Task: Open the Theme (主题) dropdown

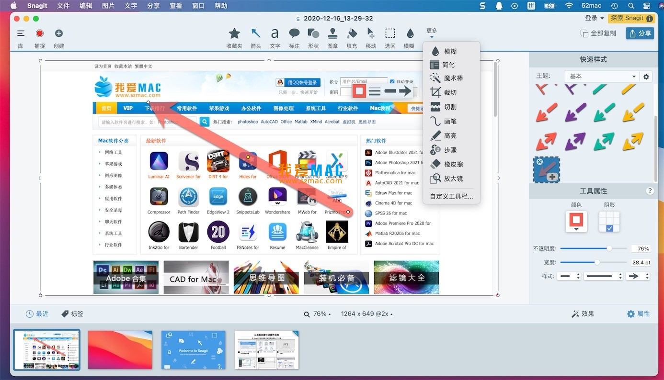Action: point(601,77)
